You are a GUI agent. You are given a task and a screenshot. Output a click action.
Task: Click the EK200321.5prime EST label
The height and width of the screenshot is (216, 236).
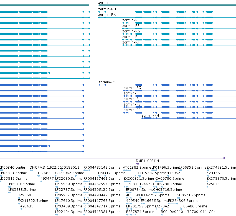[139, 179]
